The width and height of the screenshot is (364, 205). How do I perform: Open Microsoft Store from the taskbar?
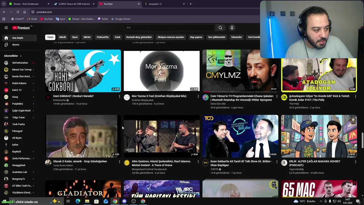(x=96, y=201)
